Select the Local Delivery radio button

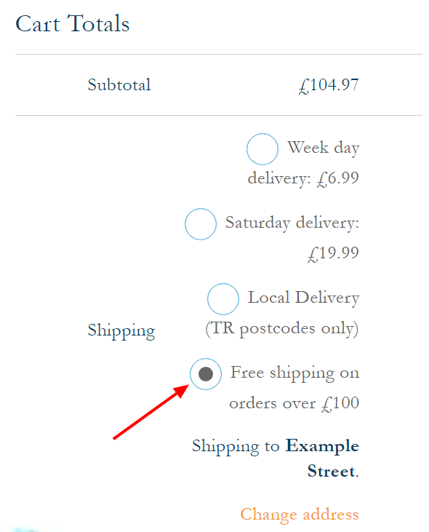pos(223,299)
